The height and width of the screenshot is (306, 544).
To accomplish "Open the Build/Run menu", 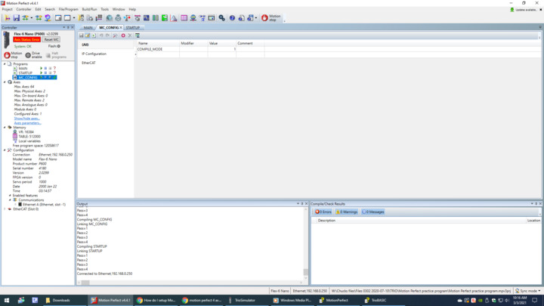I will coord(89,9).
